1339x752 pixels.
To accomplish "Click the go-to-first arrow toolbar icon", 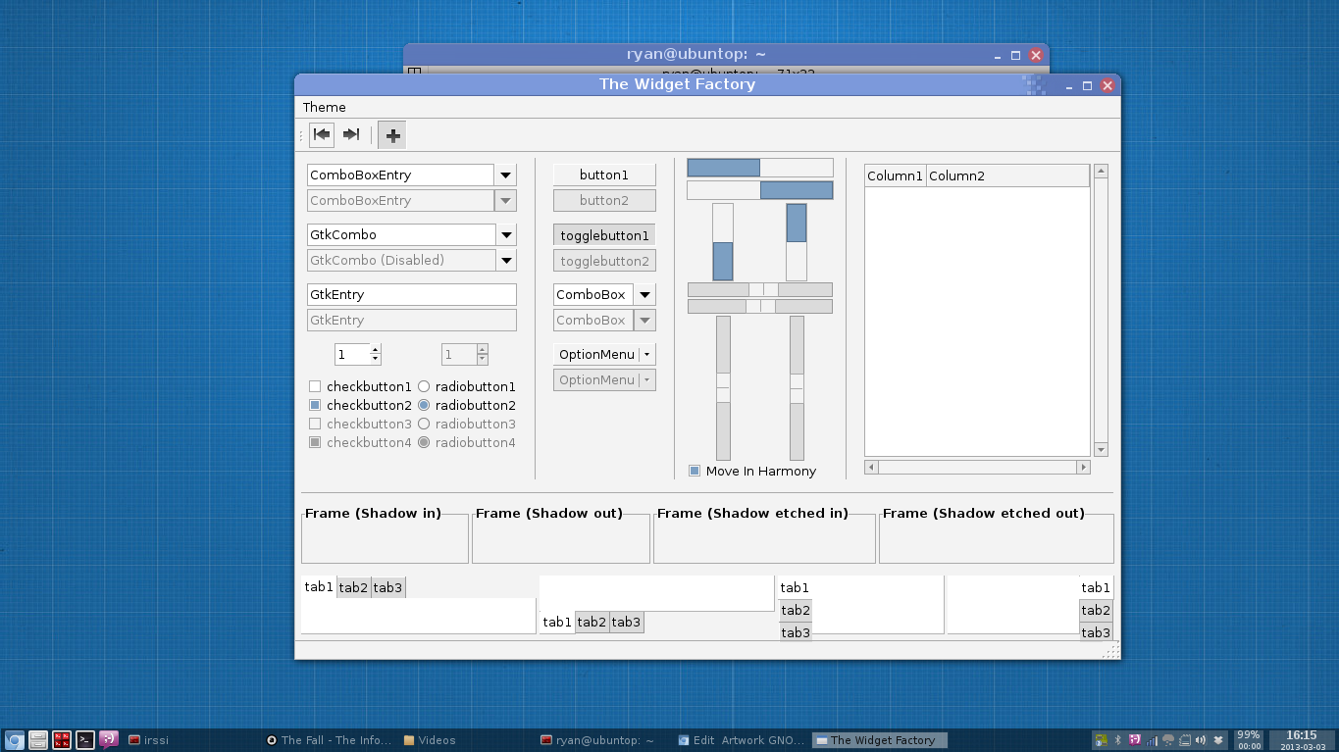I will pos(322,135).
